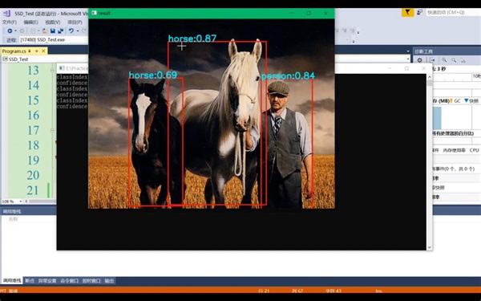Click the CPU tab in diagnostic tools
The height and width of the screenshot is (301, 481).
point(474,150)
